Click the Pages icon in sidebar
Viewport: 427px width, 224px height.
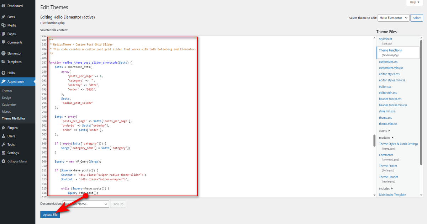tap(4, 34)
